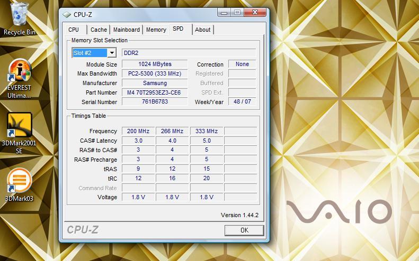Switch to the Cache tab
419x261 pixels.
point(99,30)
